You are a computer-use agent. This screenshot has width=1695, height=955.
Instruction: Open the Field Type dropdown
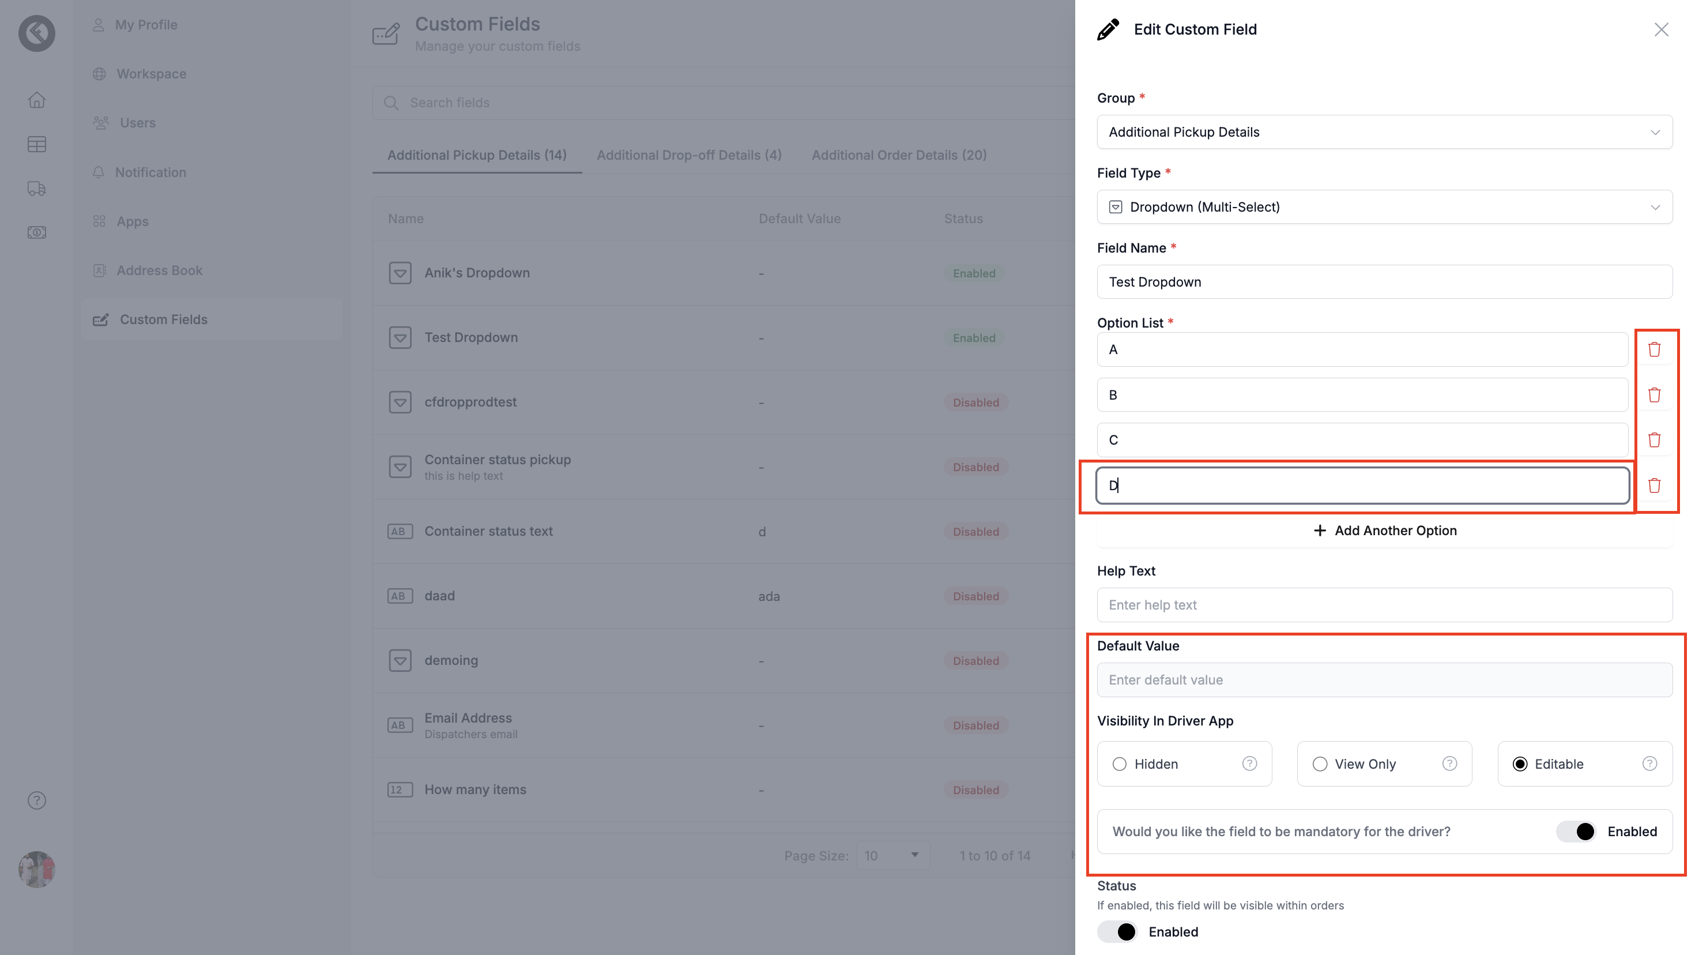(x=1384, y=208)
